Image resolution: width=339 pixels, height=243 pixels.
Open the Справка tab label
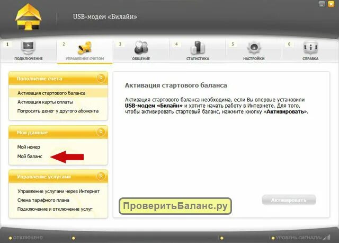(310, 59)
